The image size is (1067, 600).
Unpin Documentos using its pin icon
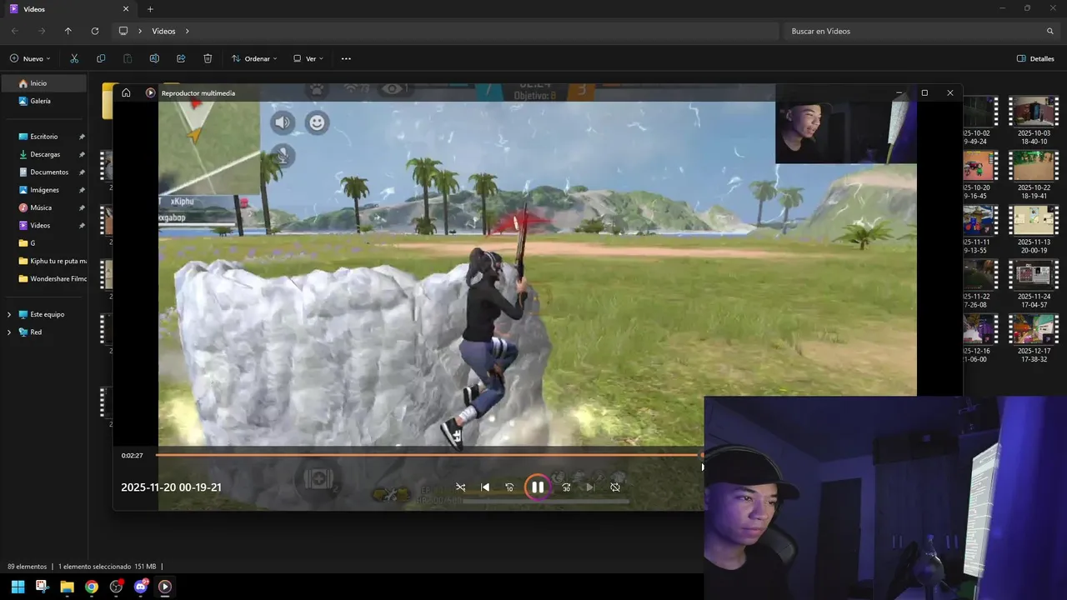tap(82, 172)
